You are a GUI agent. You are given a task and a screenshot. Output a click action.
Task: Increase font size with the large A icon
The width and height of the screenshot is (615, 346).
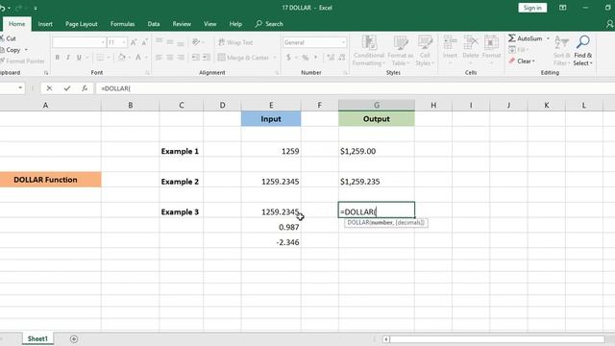tap(134, 42)
